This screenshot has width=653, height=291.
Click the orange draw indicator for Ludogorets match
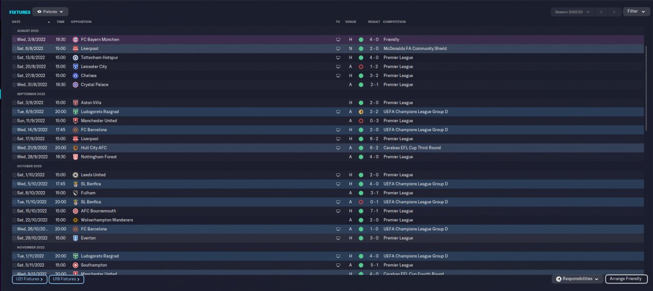(361, 112)
